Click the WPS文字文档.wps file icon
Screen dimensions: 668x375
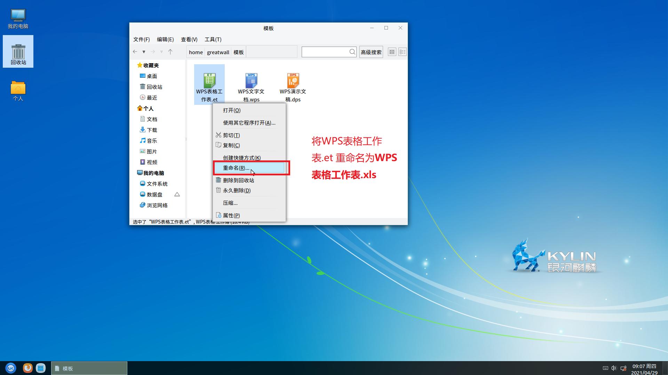click(x=251, y=81)
